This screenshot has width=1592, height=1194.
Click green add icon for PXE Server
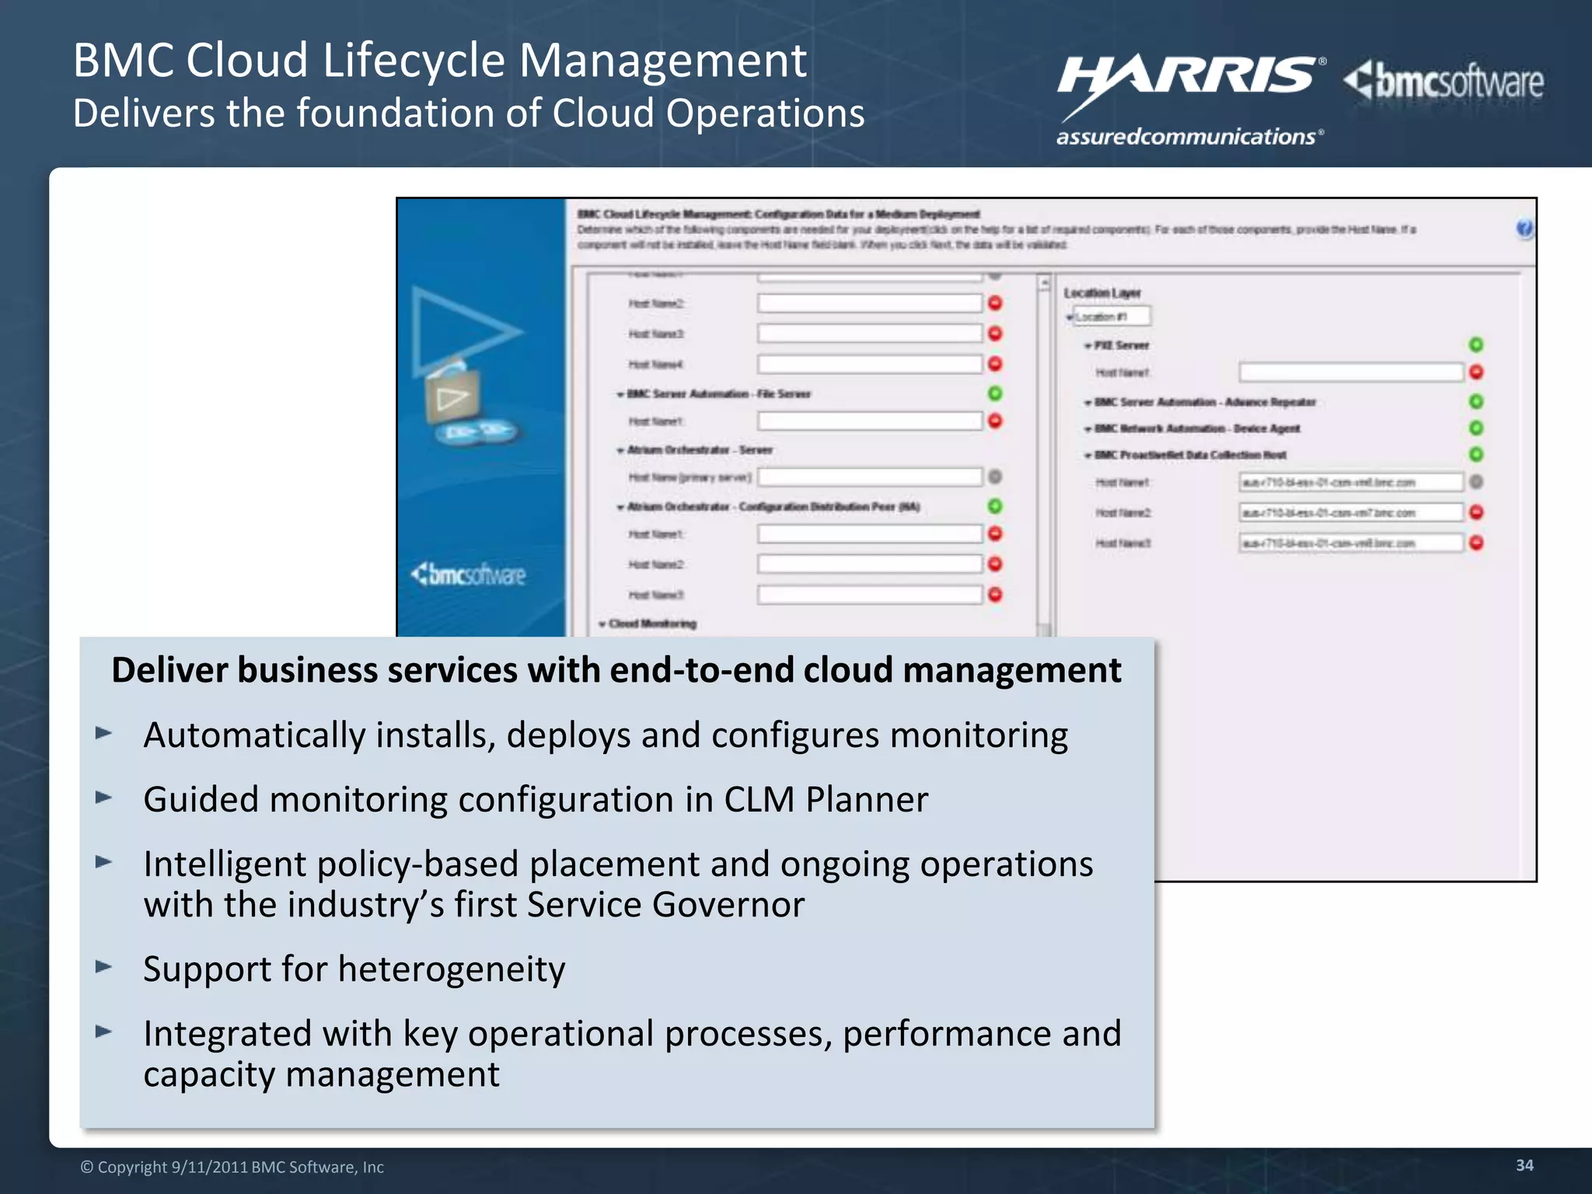[x=1475, y=344]
